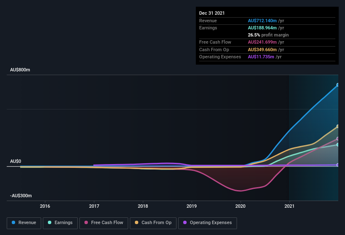Toggle the Free Cash Flow legend button
Viewport: 345px width, 235px height.
click(x=104, y=223)
